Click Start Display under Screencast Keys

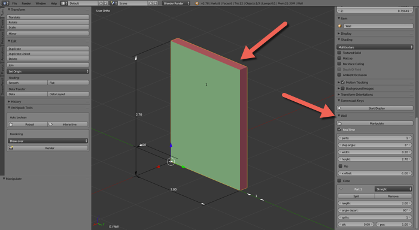pyautogui.click(x=375, y=108)
